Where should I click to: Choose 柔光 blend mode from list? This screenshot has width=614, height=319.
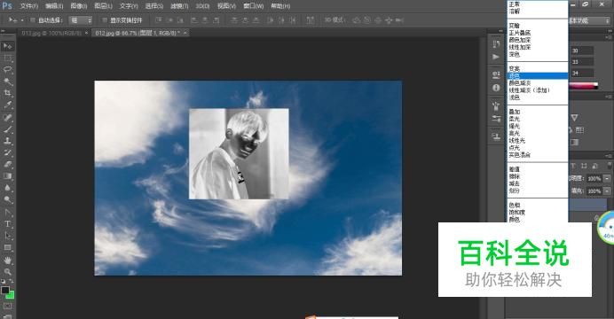click(538, 119)
